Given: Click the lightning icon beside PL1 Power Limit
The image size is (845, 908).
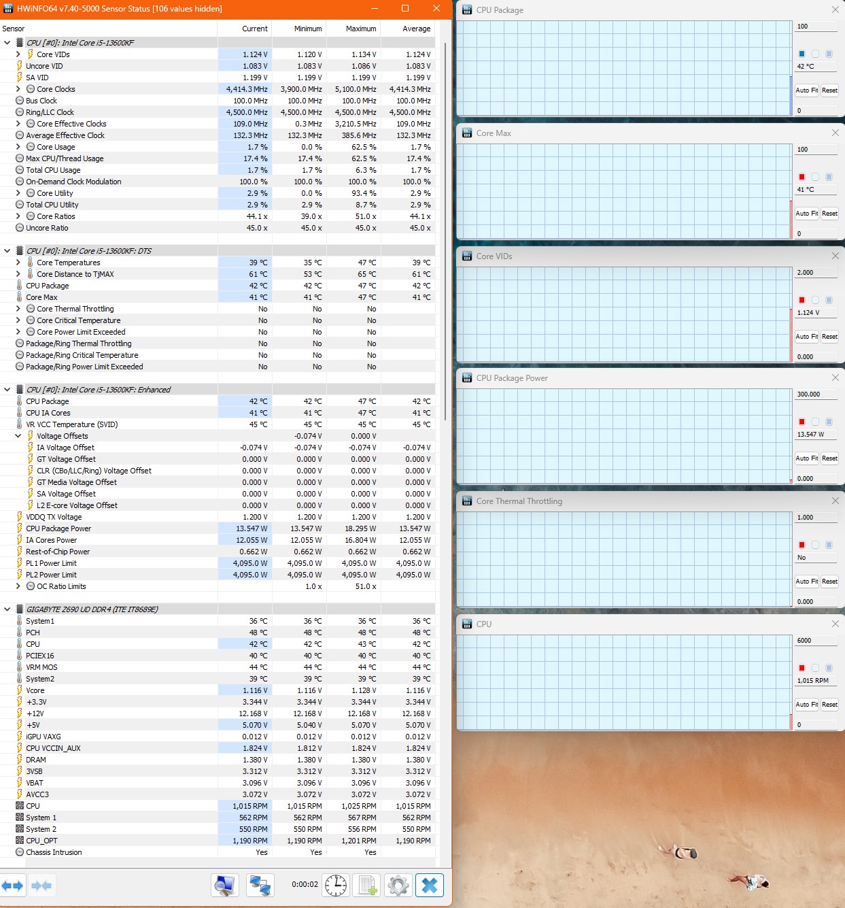Looking at the screenshot, I should pos(19,563).
